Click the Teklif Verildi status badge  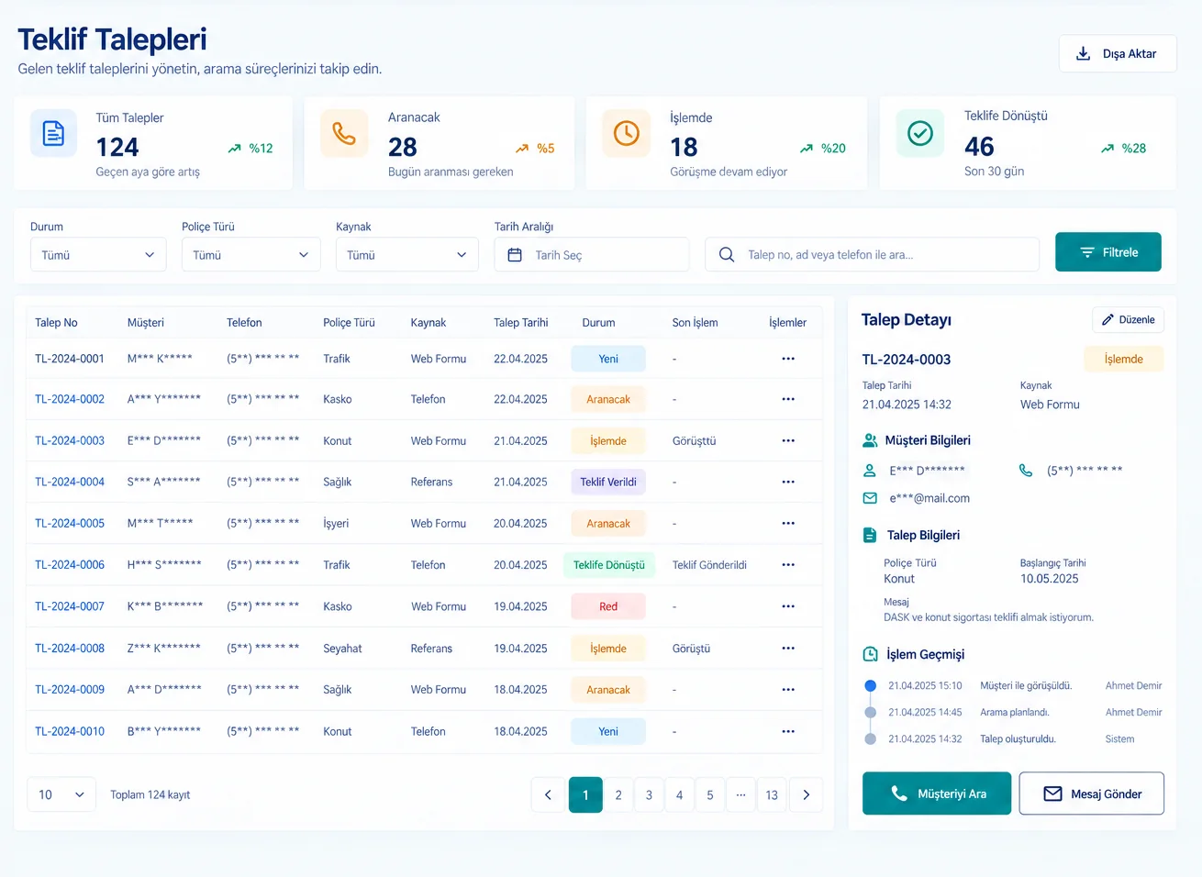tap(608, 482)
